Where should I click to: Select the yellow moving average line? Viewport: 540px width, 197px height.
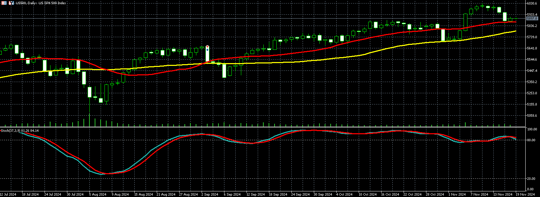pyautogui.click(x=316, y=60)
